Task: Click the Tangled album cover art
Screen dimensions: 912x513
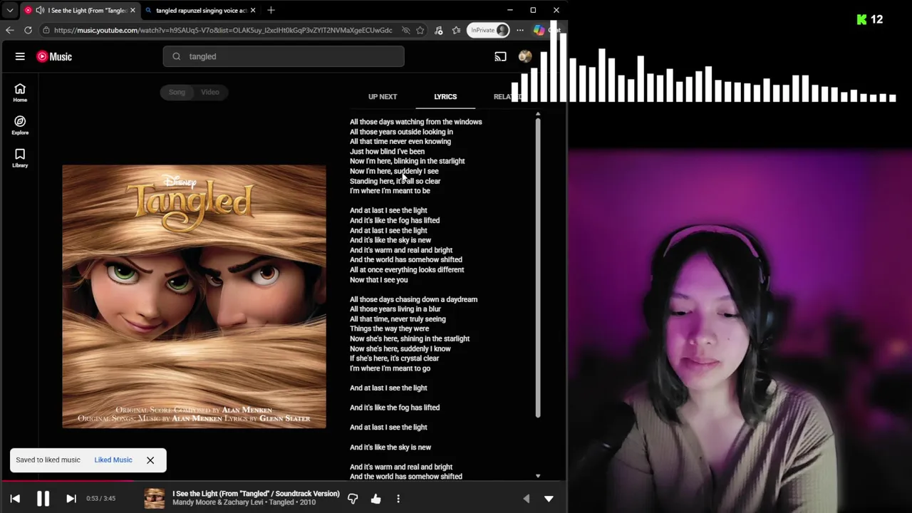Action: tap(194, 296)
